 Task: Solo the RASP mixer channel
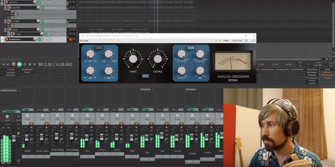coord(136,135)
